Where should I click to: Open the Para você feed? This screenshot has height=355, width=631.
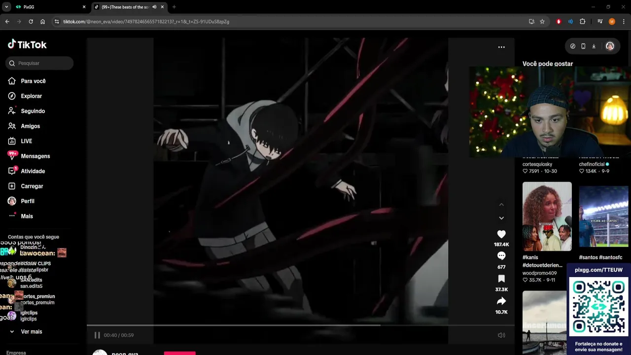(x=27, y=81)
